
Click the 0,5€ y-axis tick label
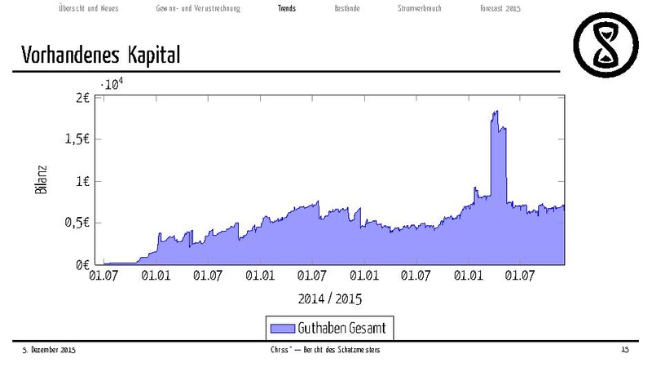pyautogui.click(x=75, y=223)
